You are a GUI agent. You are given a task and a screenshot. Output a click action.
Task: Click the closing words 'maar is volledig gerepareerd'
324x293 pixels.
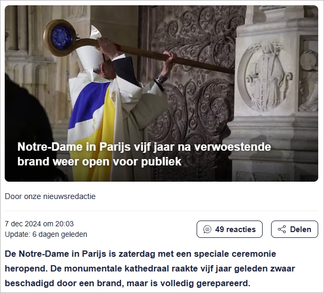(188, 283)
